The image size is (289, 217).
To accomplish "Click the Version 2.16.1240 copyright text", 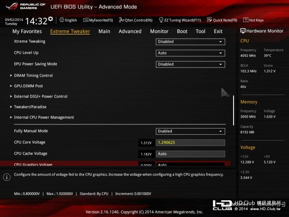I will pyautogui.click(x=144, y=212).
